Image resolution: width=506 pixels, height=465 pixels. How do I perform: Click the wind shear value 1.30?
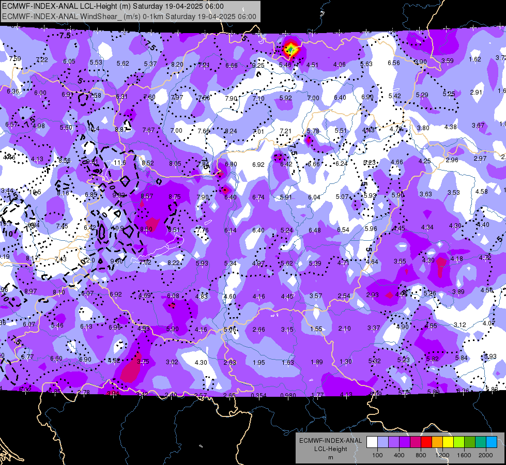tap(346, 362)
